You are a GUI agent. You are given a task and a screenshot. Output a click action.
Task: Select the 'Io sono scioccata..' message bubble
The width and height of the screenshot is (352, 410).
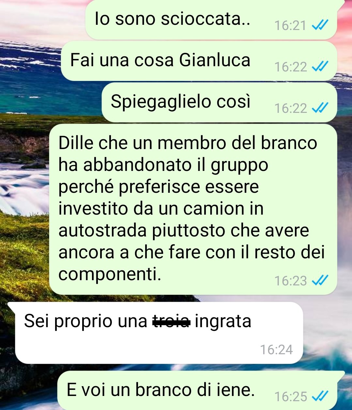point(211,20)
